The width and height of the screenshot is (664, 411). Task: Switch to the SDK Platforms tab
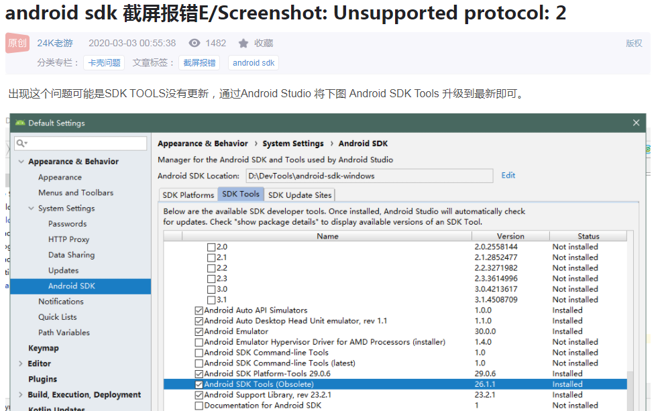tap(188, 194)
